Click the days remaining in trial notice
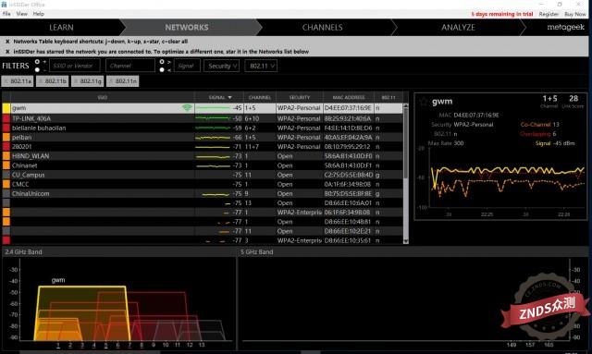The image size is (592, 354). (502, 14)
